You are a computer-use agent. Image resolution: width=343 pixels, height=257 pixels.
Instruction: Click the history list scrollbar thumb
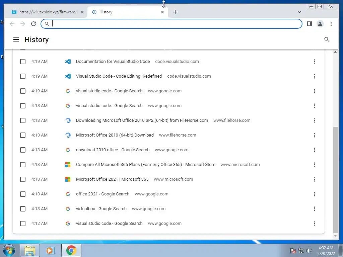pos(335,180)
